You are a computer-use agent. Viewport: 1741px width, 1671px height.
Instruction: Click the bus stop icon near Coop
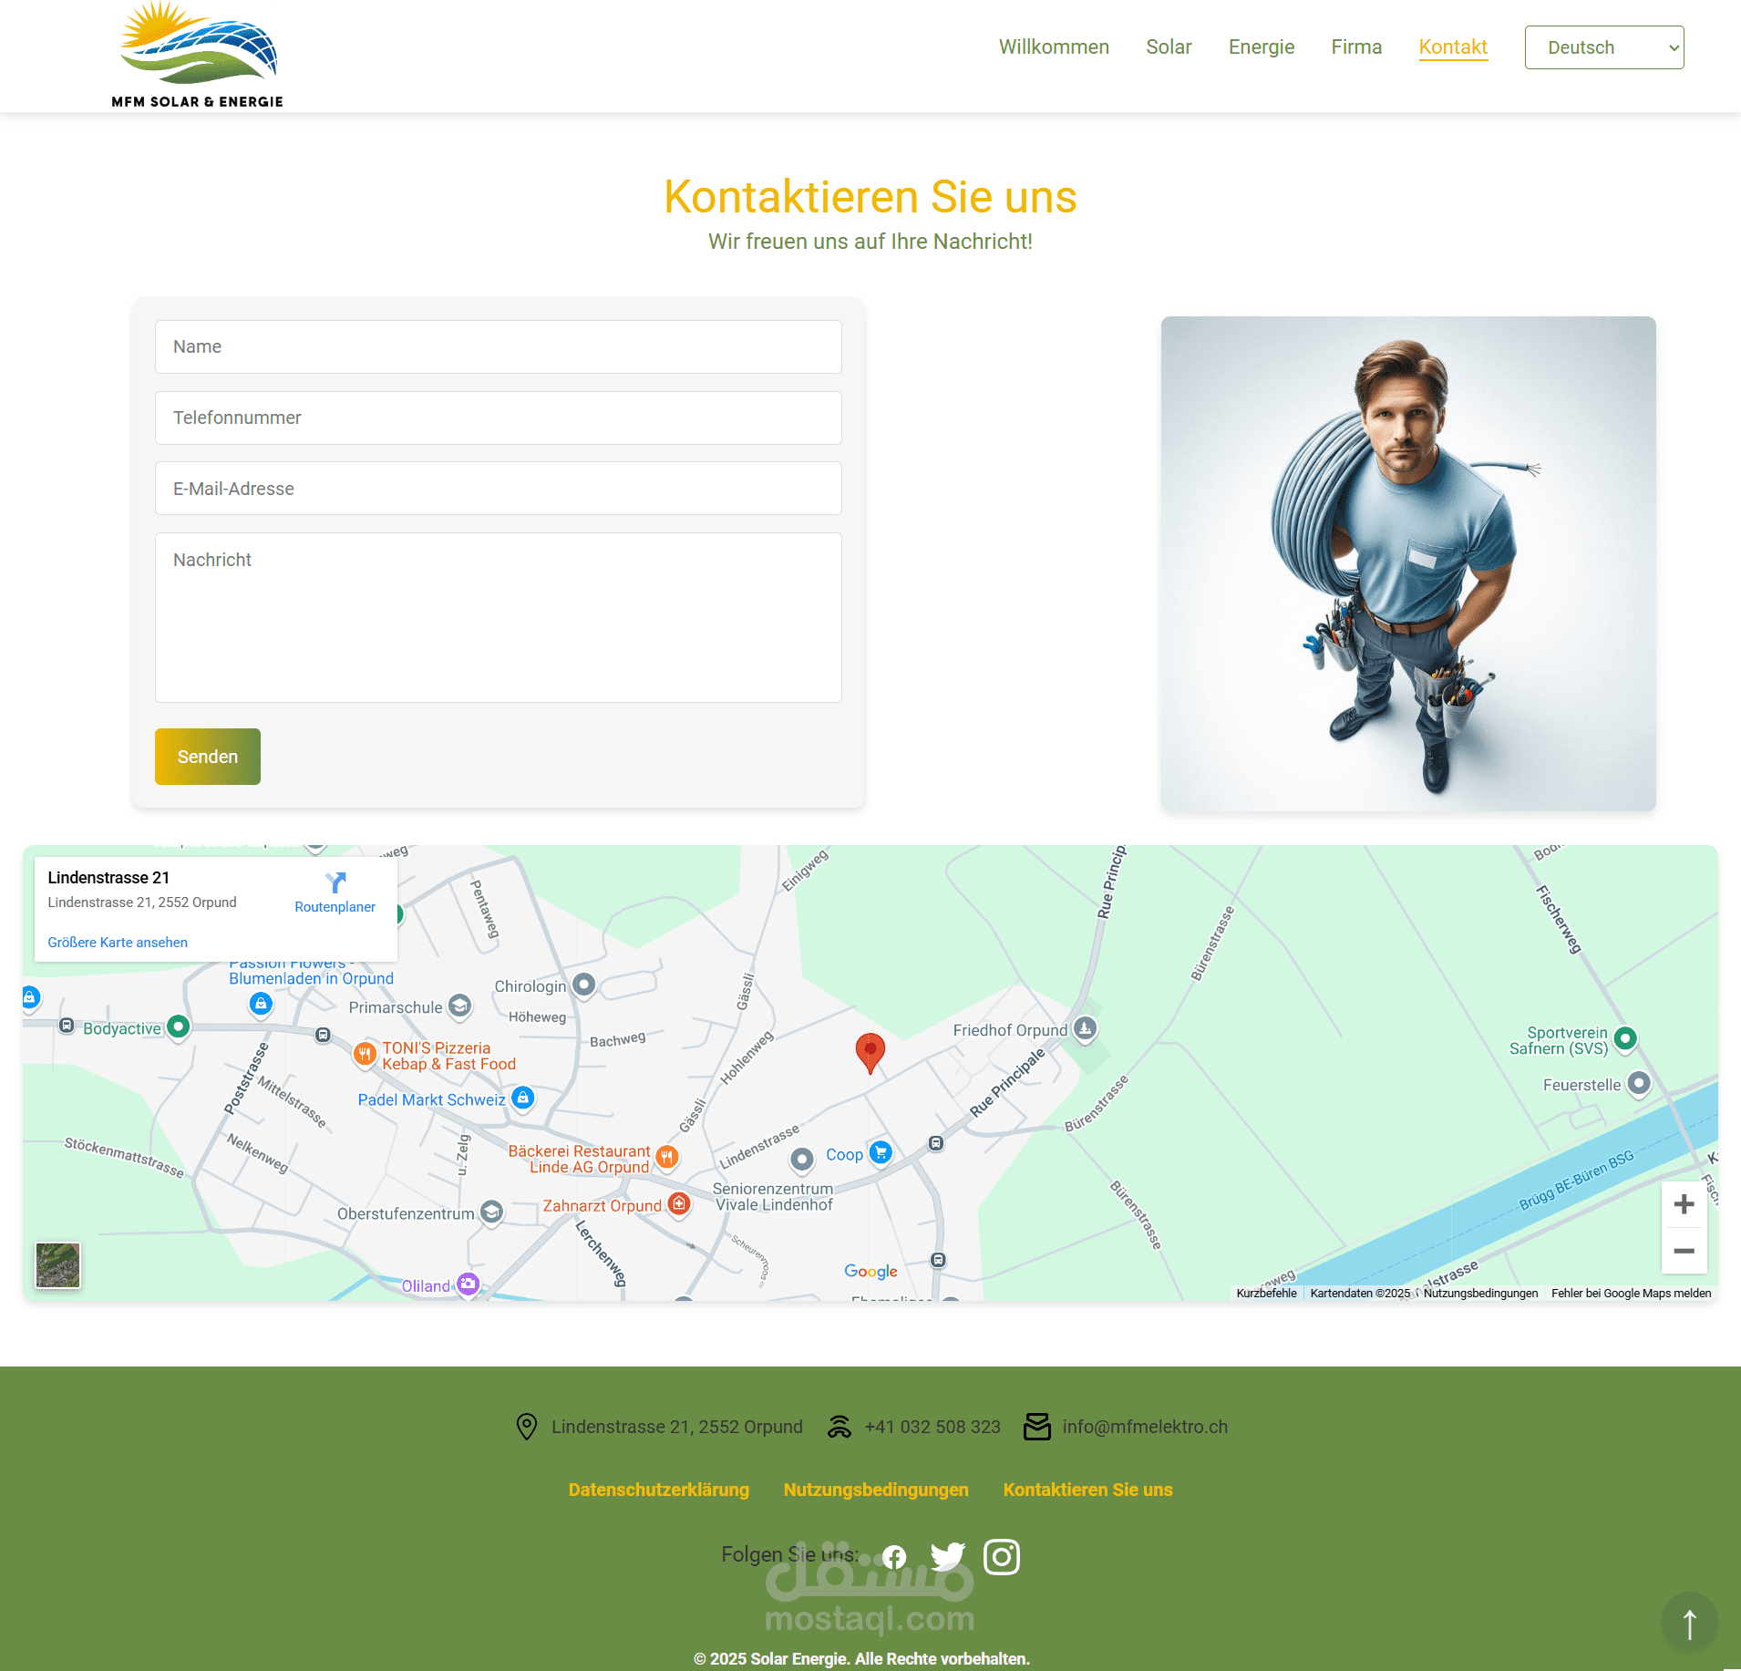coord(936,1143)
